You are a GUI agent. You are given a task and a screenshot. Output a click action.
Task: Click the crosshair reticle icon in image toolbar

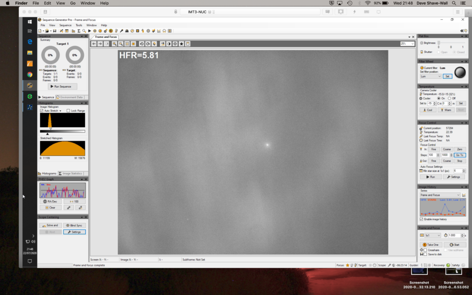tap(175, 44)
